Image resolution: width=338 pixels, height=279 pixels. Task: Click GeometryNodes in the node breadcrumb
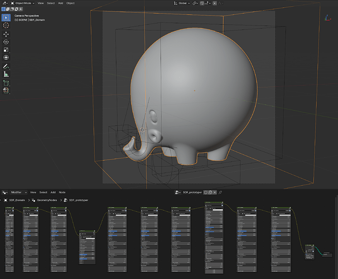point(47,200)
